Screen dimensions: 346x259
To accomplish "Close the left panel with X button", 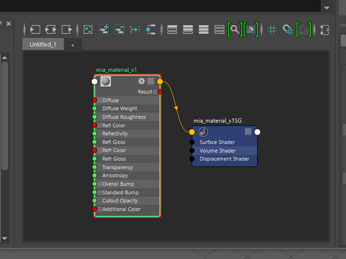I will [9, 24].
